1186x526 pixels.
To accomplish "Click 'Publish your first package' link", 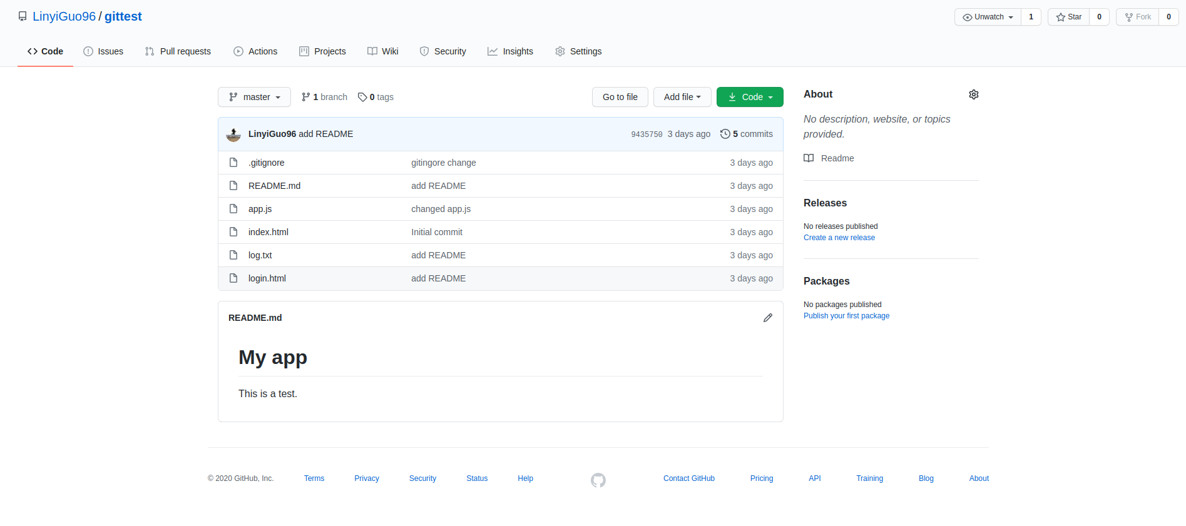I will 846,316.
